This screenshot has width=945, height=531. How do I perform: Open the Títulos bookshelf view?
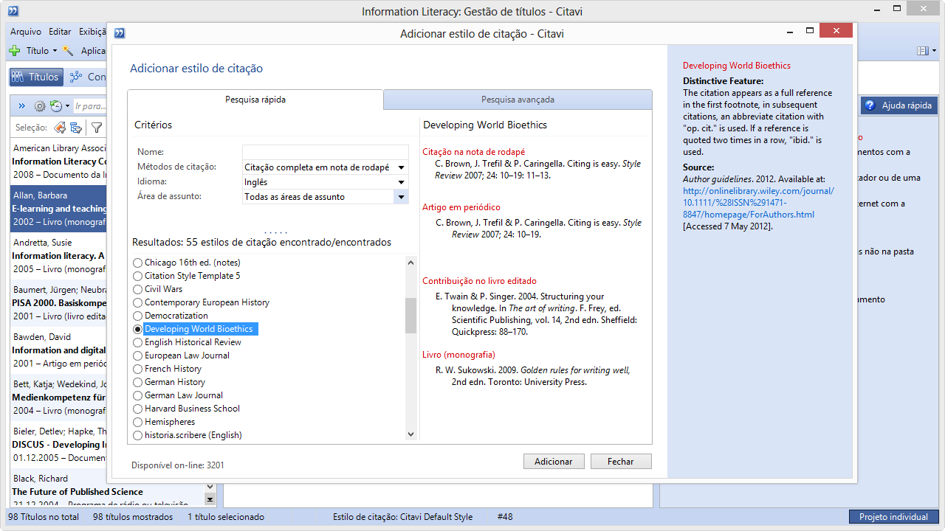35,77
